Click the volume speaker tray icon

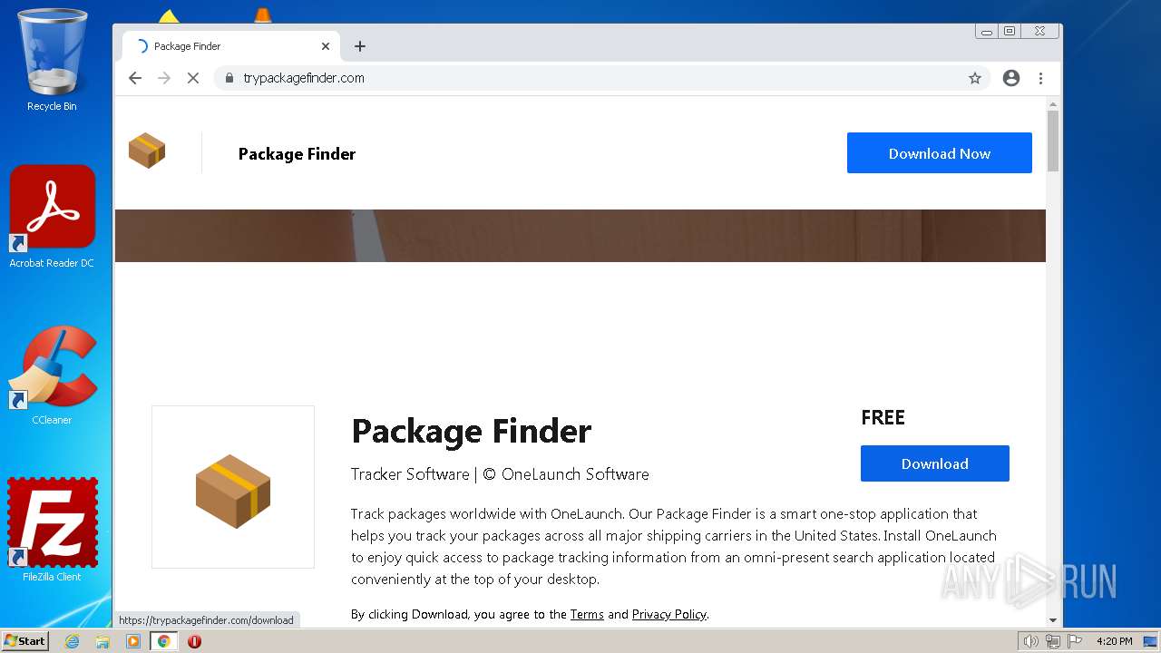pos(1030,641)
